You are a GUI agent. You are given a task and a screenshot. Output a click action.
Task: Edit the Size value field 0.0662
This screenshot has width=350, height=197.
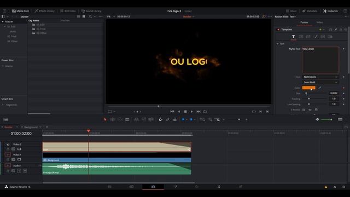[x=334, y=93]
